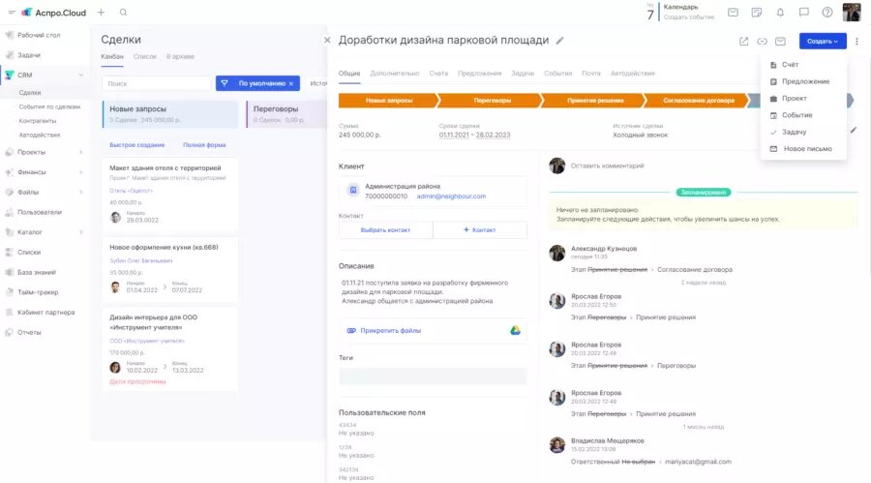Click Оставить комментарий field
Screen dimensions: 871x483
[x=607, y=166]
